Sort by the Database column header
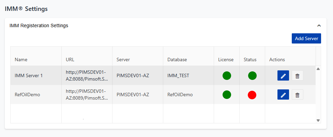Screen dimensions: 333x137 point(177,59)
